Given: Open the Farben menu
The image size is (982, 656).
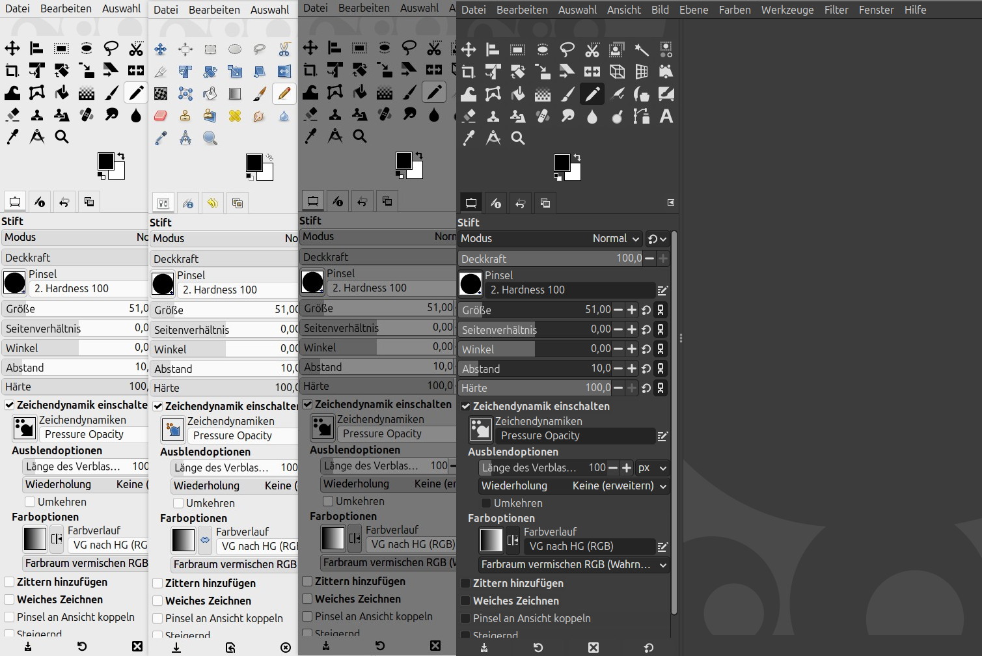Looking at the screenshot, I should pos(735,10).
